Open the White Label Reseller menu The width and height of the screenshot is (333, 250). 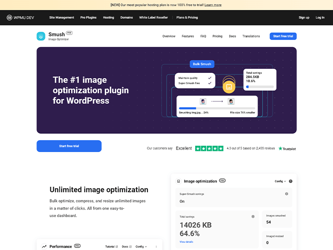tap(154, 17)
